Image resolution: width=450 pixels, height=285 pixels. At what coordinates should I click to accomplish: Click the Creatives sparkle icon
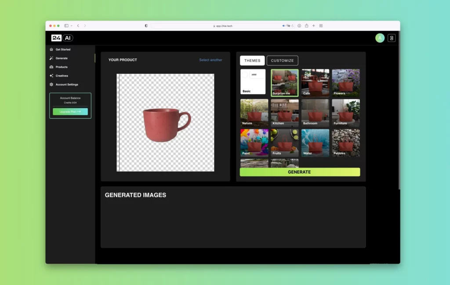pyautogui.click(x=51, y=76)
